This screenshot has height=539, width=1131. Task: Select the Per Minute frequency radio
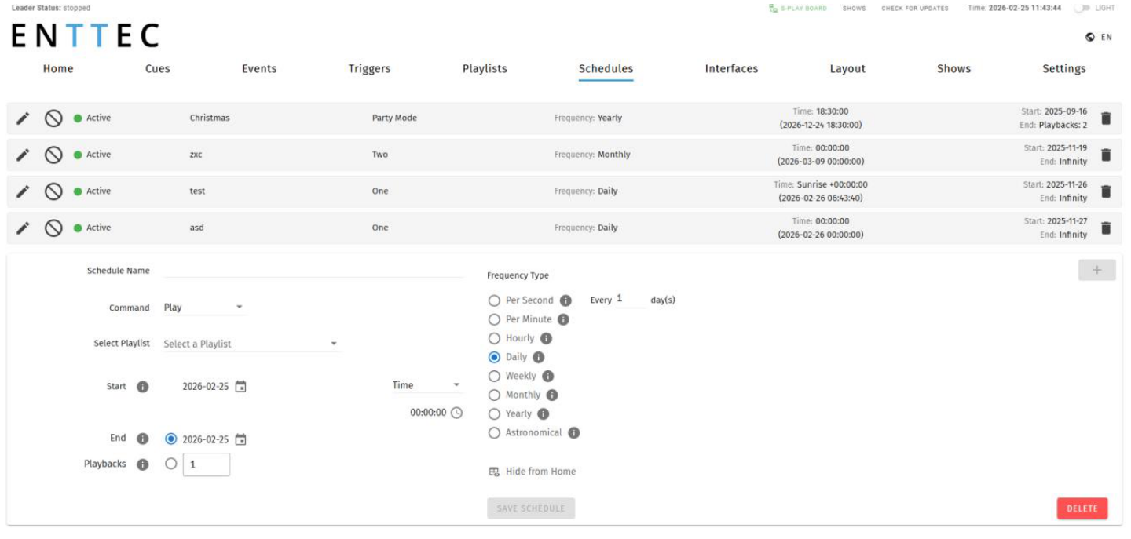click(494, 319)
